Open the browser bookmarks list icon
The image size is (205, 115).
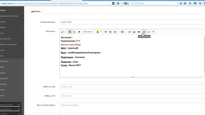point(185,4)
